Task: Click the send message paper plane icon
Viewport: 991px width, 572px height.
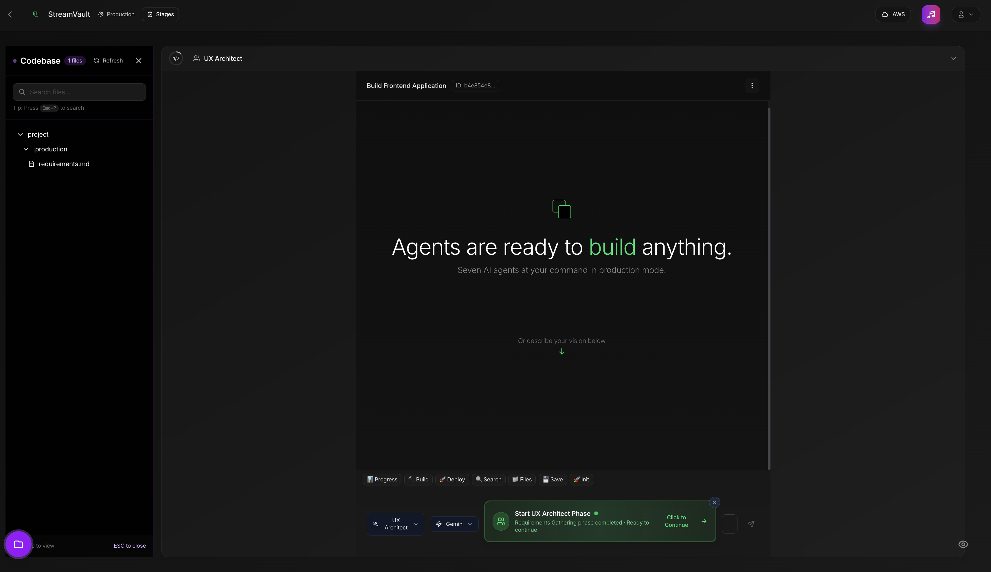Action: 750,524
